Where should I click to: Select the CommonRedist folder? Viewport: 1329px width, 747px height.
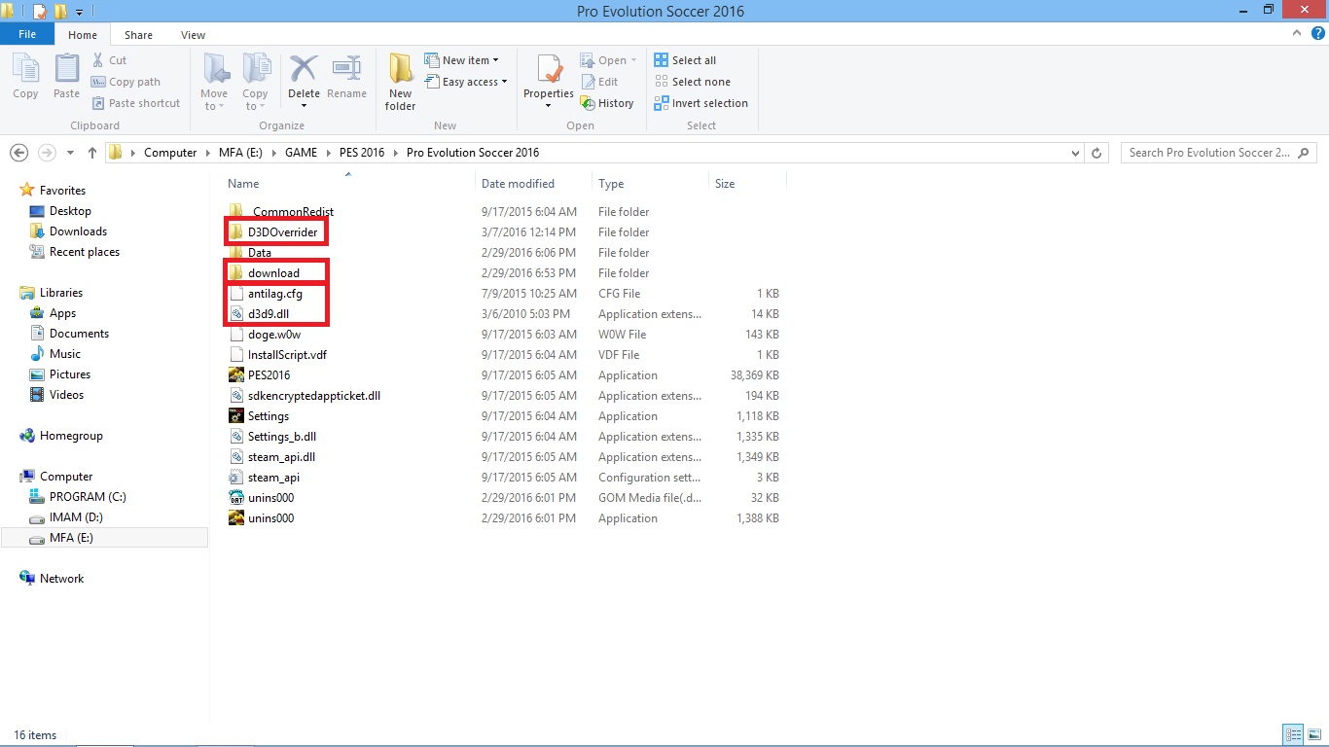[x=291, y=212]
